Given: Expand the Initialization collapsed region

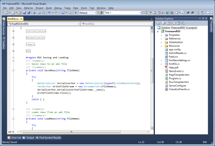Looking at the screenshot, I should 13,31.
